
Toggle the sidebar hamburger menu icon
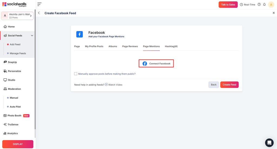coord(39,4)
